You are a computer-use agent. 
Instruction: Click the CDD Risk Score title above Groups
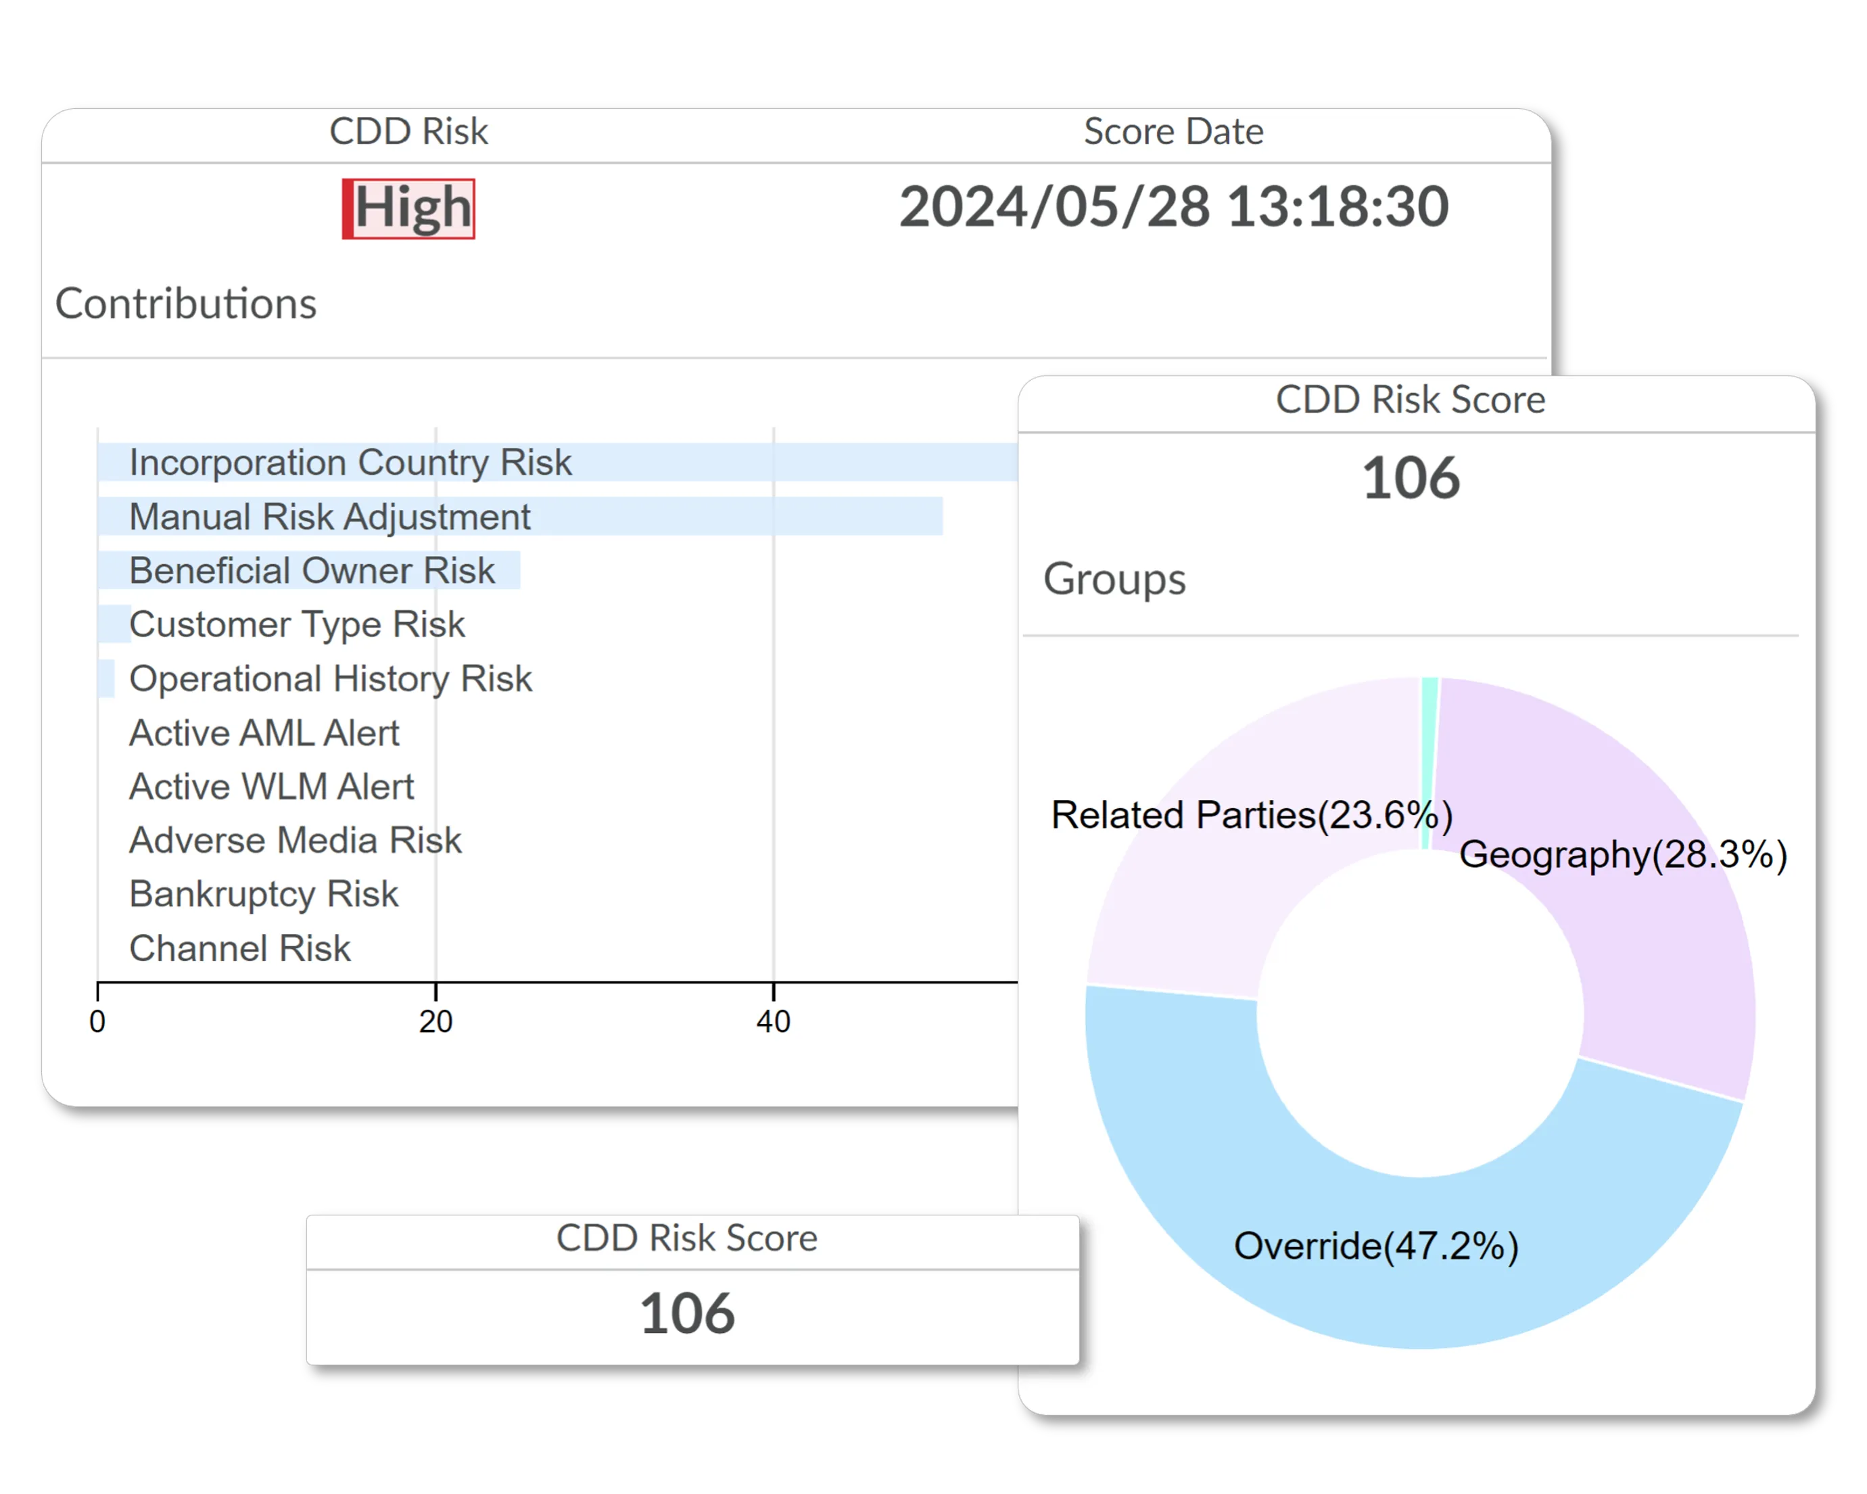[1411, 399]
